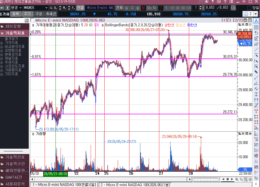
Task: Click the download arrow icon in the top toolbar
Action: pyautogui.click(x=7, y=8)
